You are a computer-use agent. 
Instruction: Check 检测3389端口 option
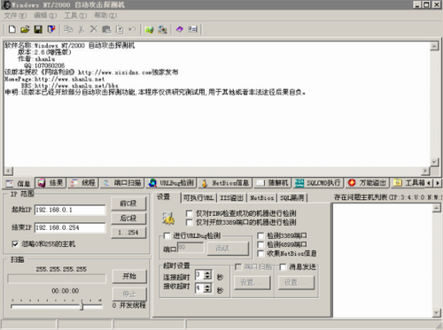pos(260,235)
